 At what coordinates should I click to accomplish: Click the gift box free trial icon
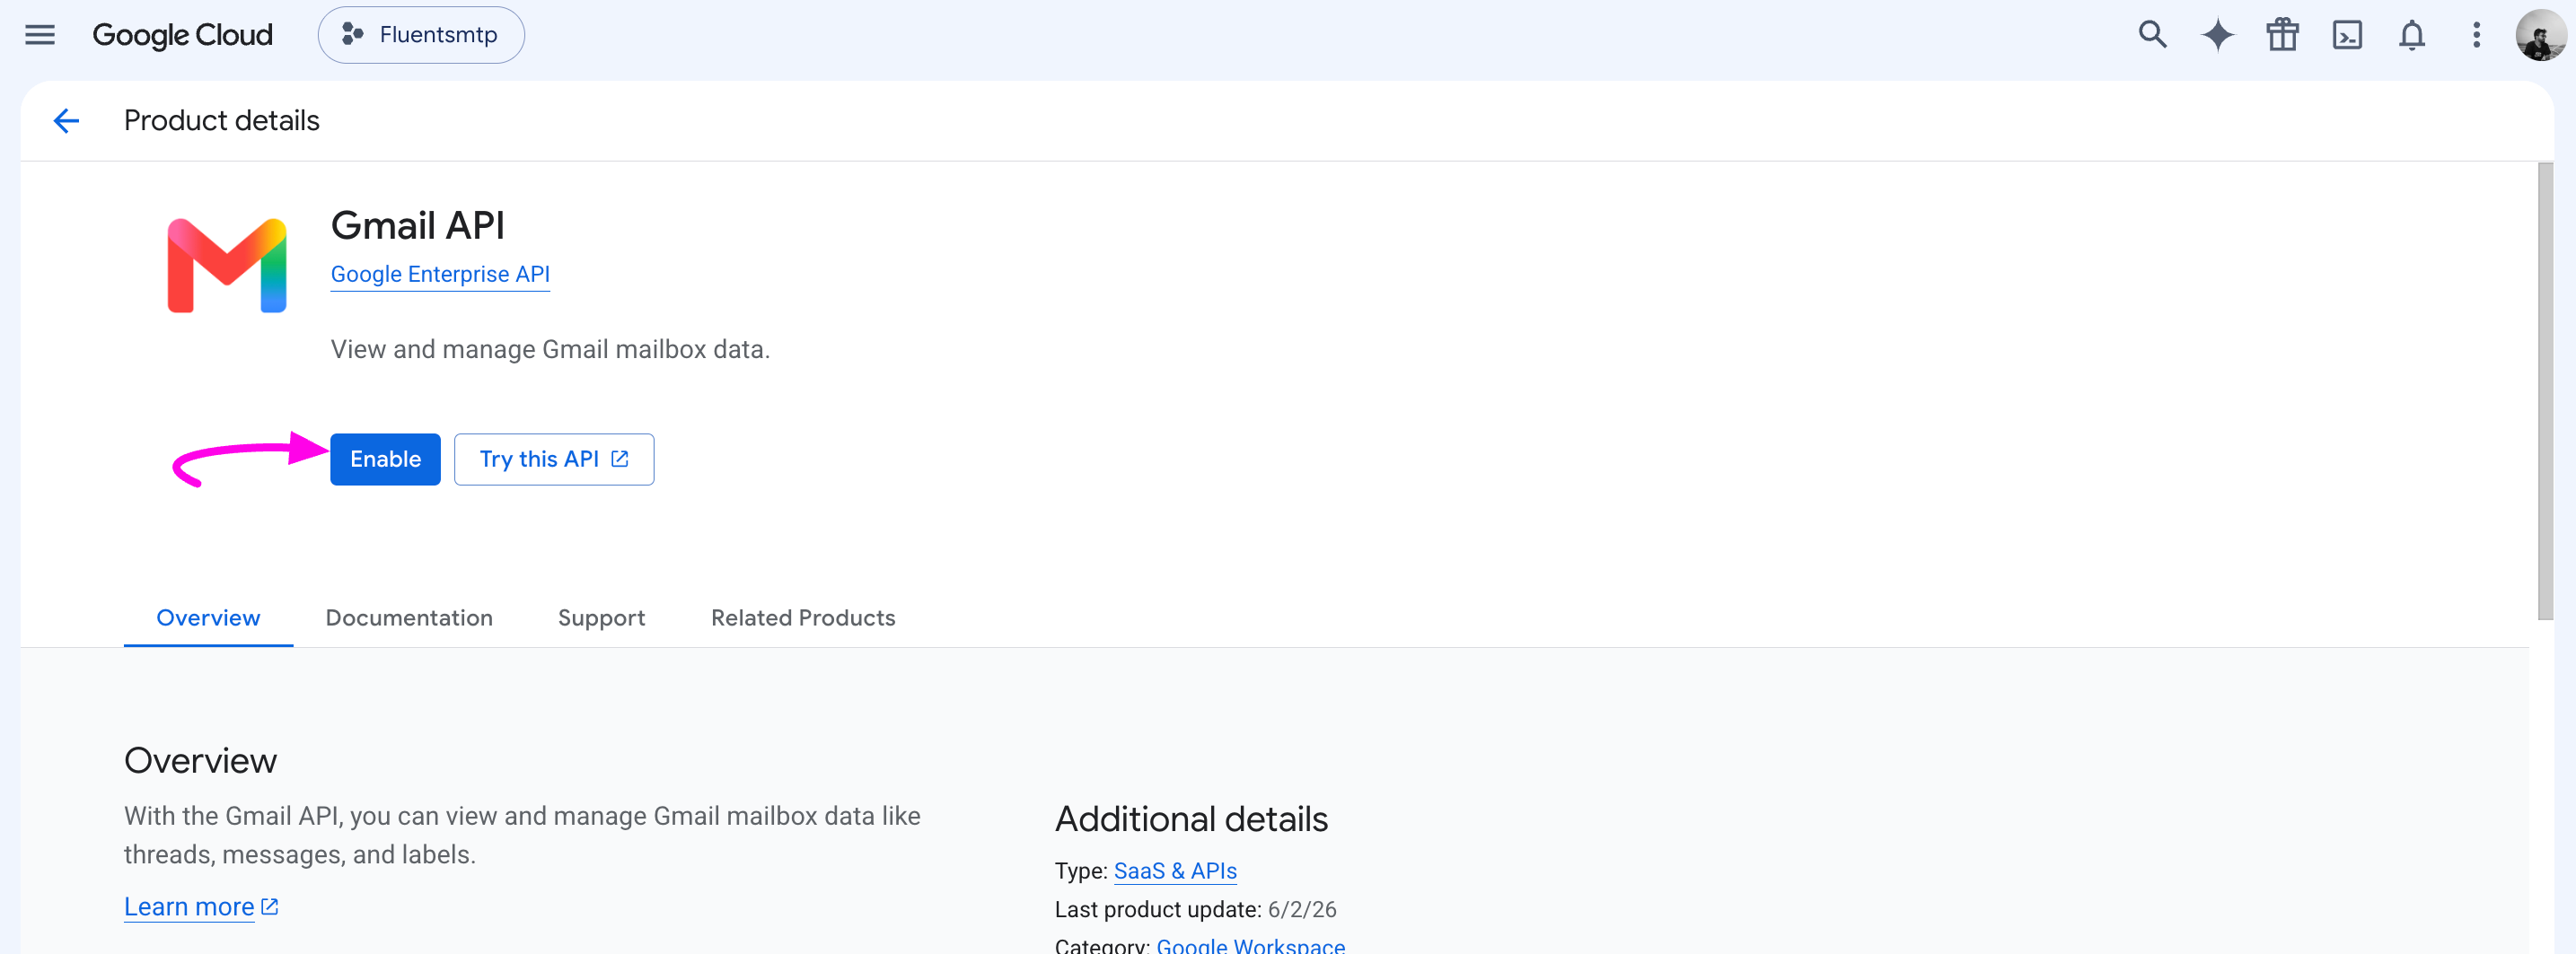coord(2282,35)
